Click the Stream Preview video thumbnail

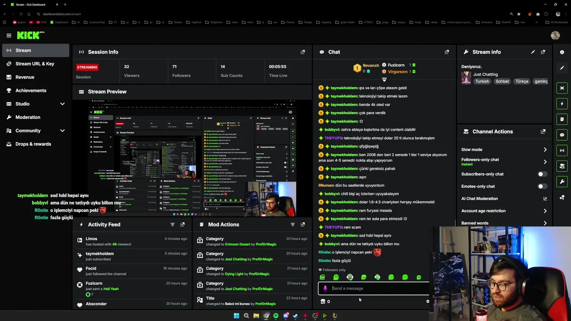click(192, 158)
